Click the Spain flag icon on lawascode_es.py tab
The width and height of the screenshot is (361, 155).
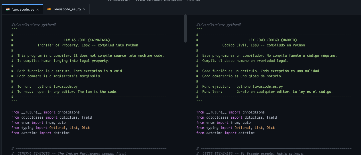49,9
